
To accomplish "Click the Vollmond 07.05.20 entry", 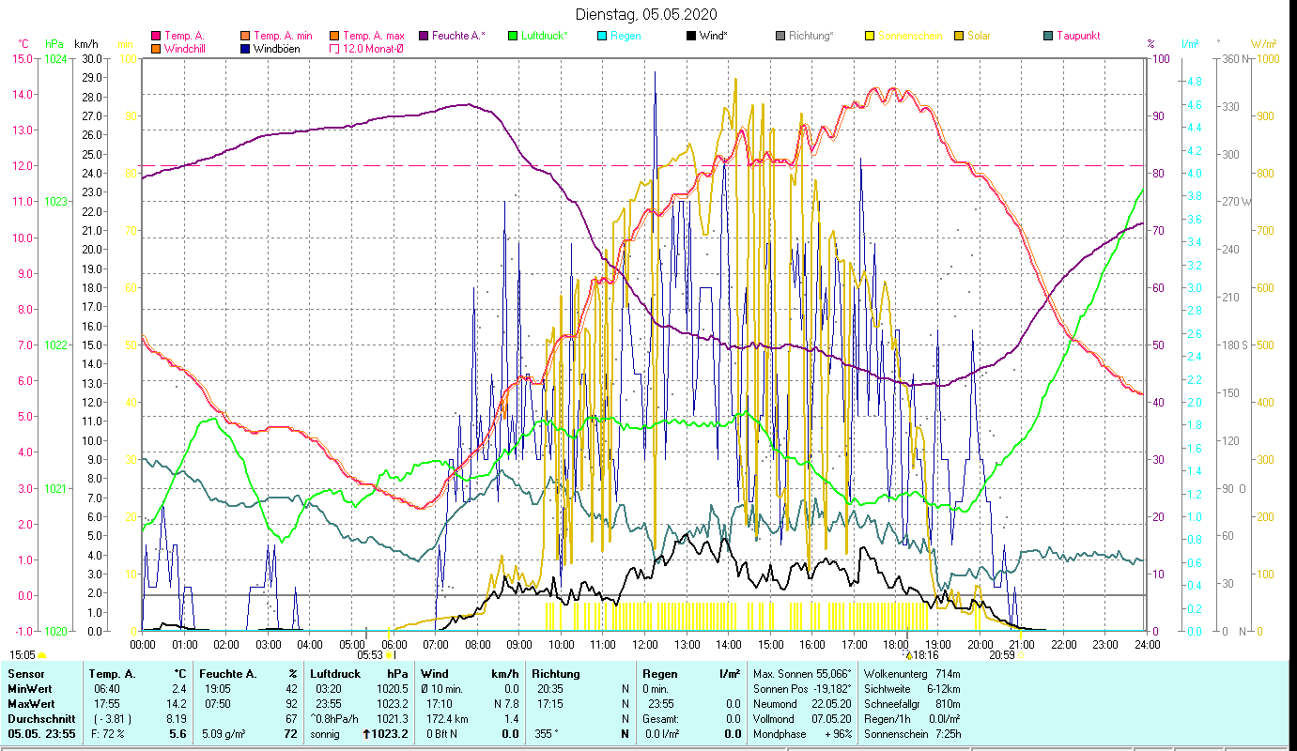I will pos(802,719).
